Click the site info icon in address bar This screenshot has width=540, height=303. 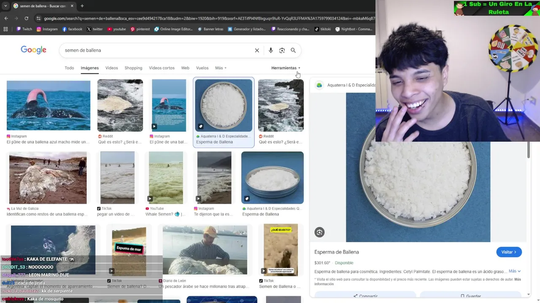tap(39, 19)
